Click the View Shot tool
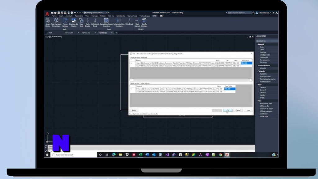318x179 pixels. 81,22
